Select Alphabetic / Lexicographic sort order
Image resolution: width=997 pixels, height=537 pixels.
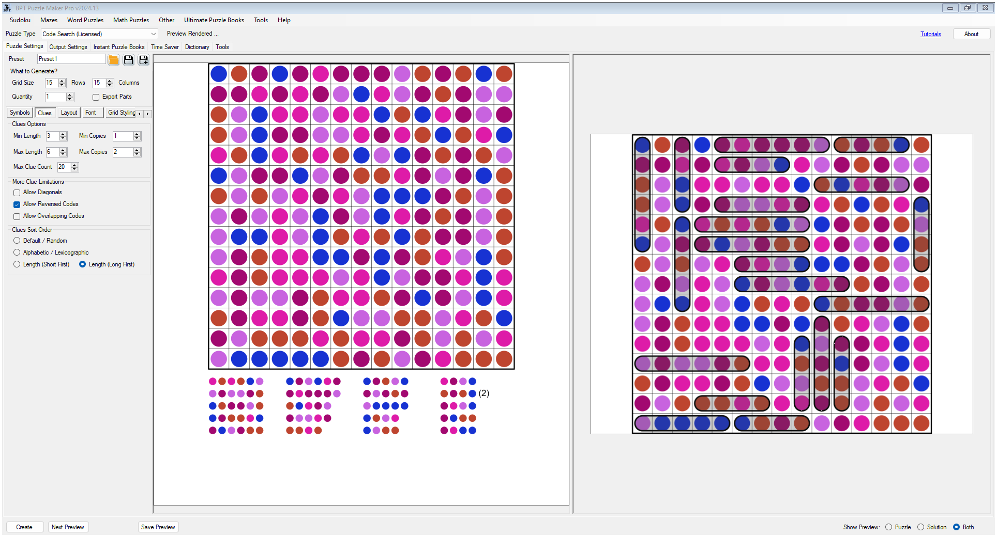point(17,252)
